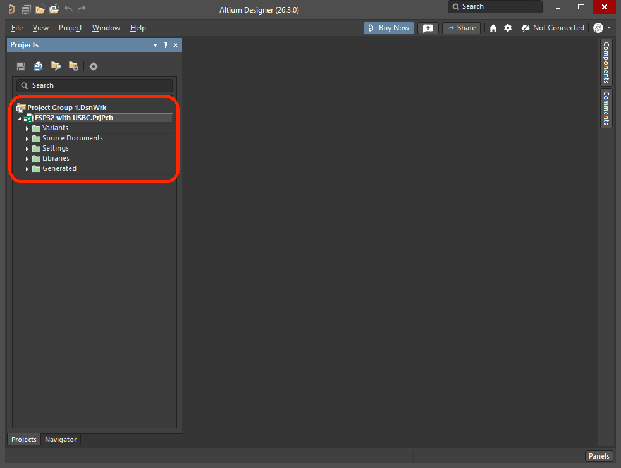Open the Project menu
Image resolution: width=621 pixels, height=468 pixels.
pos(70,28)
